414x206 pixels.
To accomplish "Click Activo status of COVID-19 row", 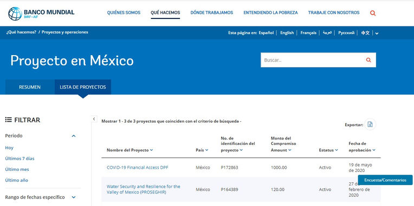I will point(325,168).
